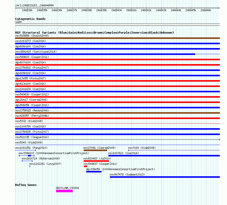The image size is (227, 205).
Task: Open the esv27081 (Conrad2009) label
Action: pyautogui.click(x=100, y=148)
